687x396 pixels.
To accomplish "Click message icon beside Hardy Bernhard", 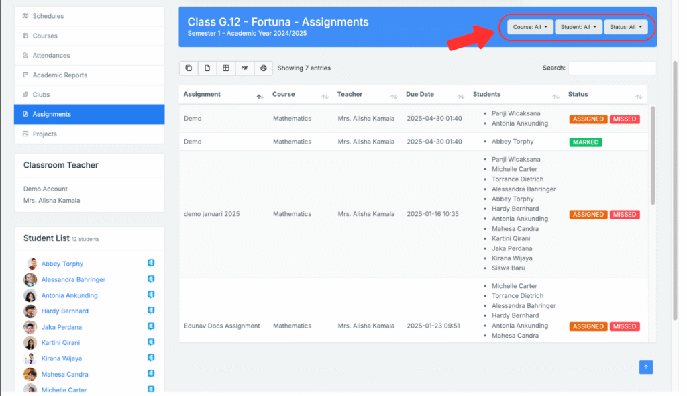I will 151,311.
